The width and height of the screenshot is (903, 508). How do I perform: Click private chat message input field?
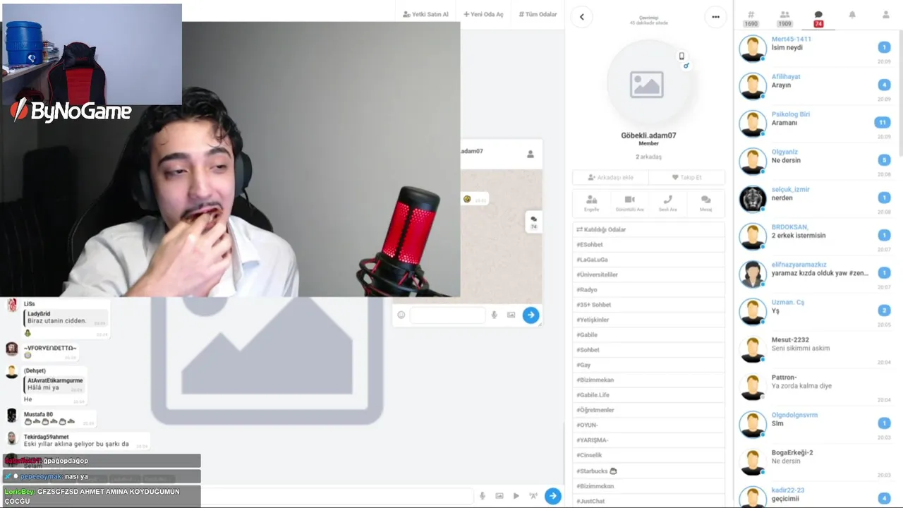pos(447,315)
